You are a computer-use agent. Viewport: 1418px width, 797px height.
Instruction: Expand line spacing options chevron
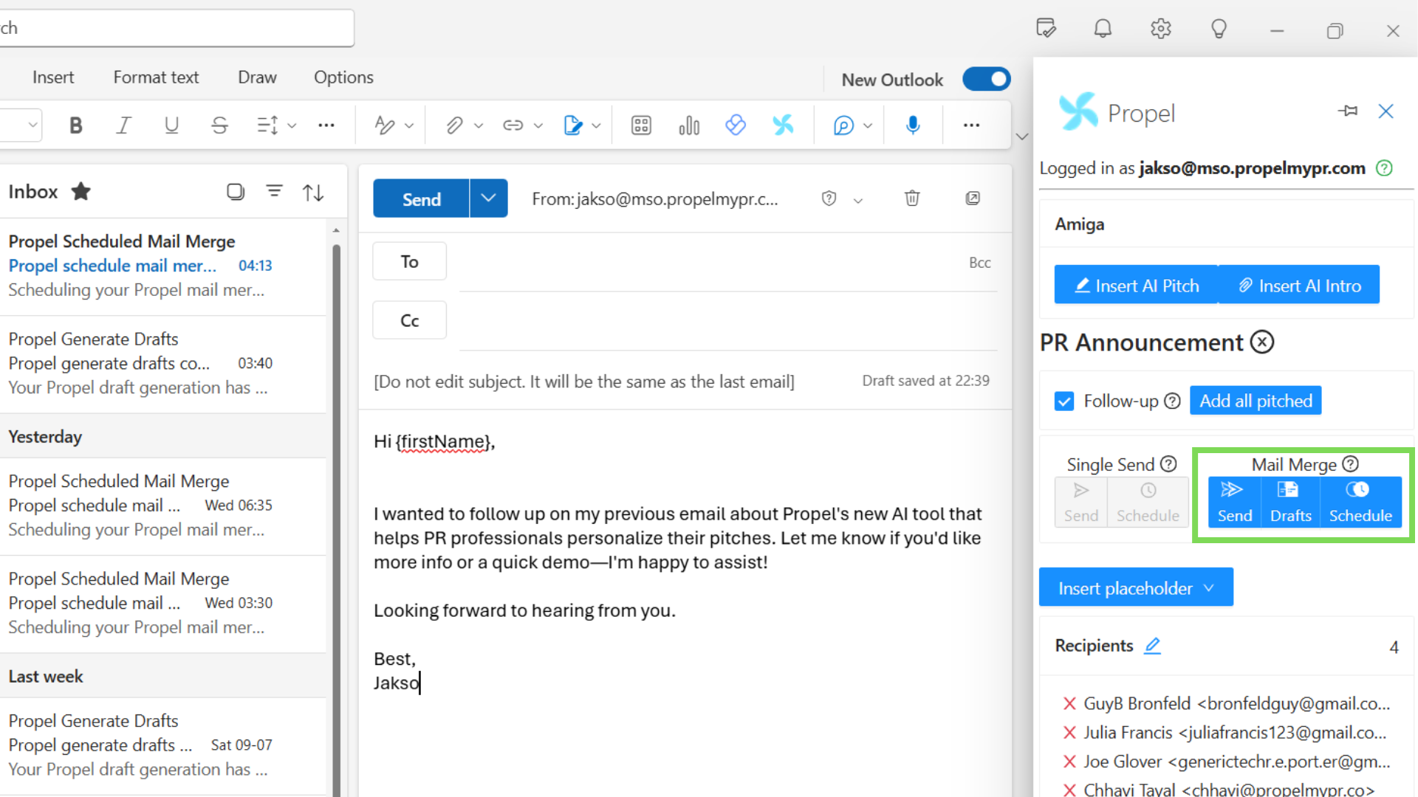pos(292,126)
